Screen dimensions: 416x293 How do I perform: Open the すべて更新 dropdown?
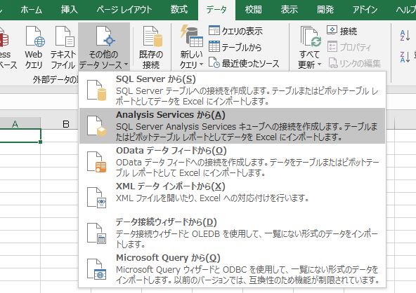point(309,47)
